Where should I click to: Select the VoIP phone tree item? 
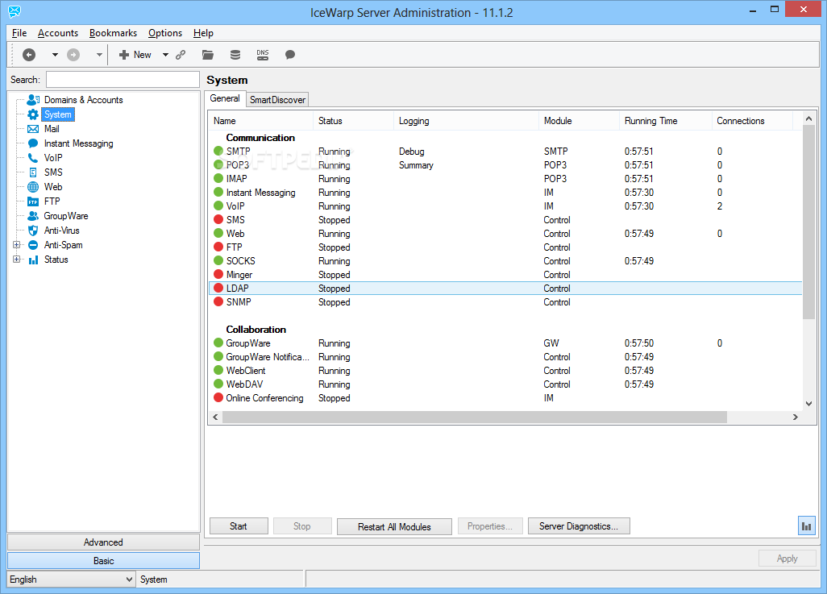[x=53, y=158]
